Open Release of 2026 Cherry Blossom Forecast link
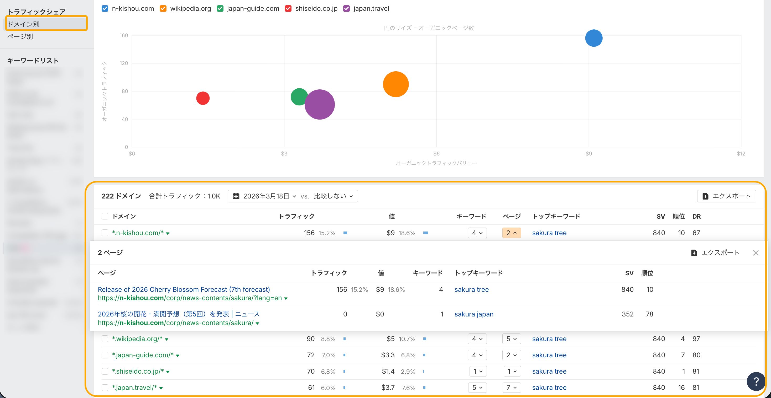 click(184, 289)
